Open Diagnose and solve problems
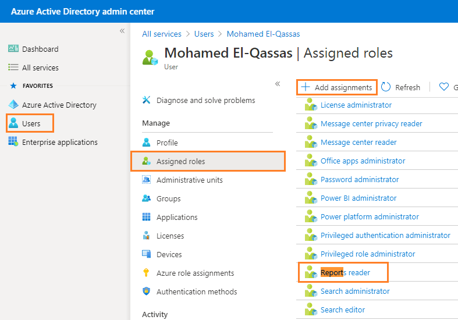The width and height of the screenshot is (458, 320). click(206, 100)
